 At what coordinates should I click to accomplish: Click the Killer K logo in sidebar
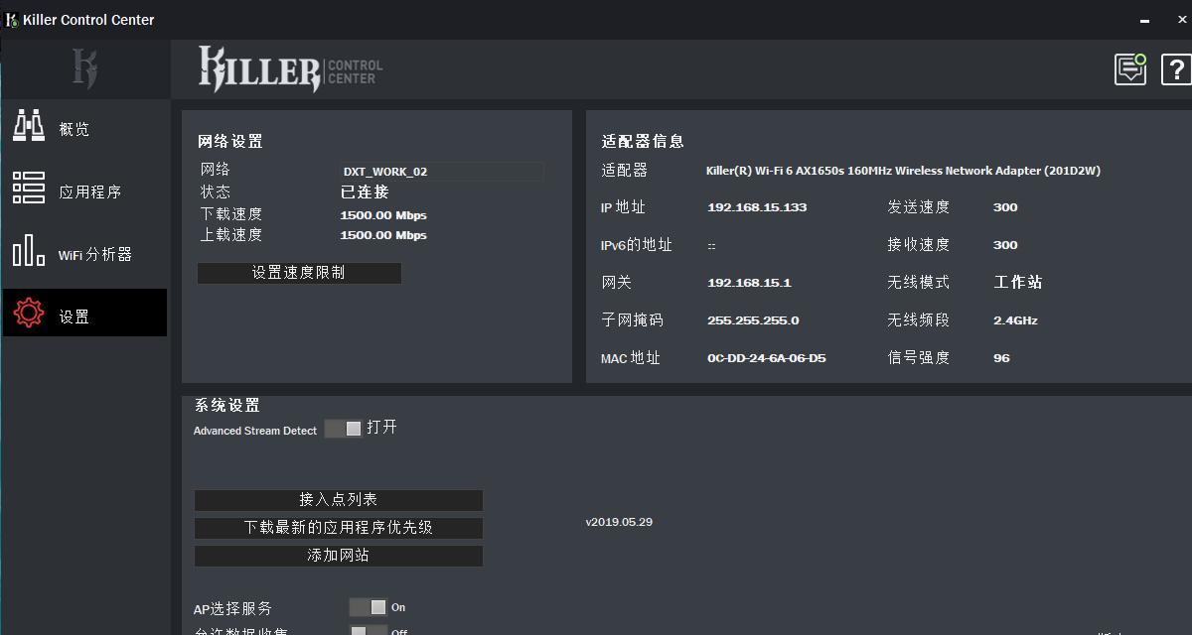tap(84, 67)
